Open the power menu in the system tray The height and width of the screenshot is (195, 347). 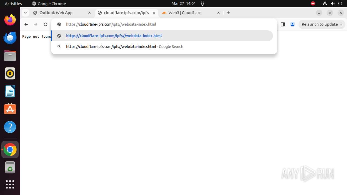(340, 4)
